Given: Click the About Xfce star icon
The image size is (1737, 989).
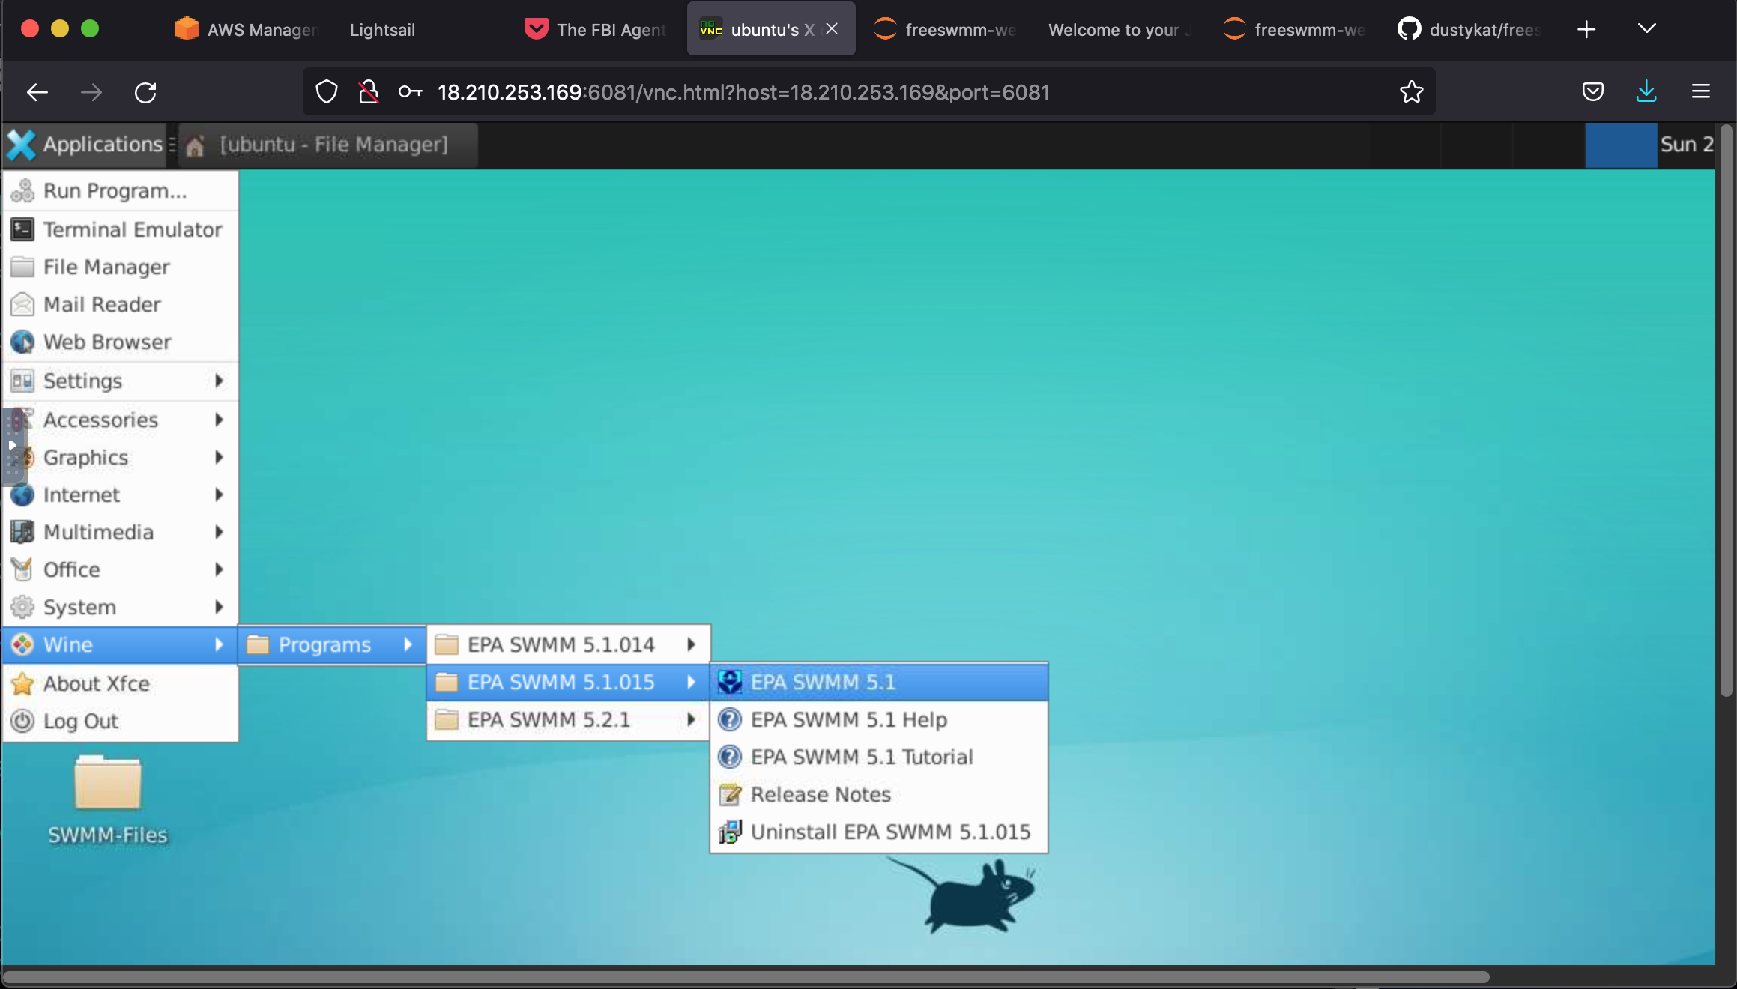Looking at the screenshot, I should tap(22, 683).
